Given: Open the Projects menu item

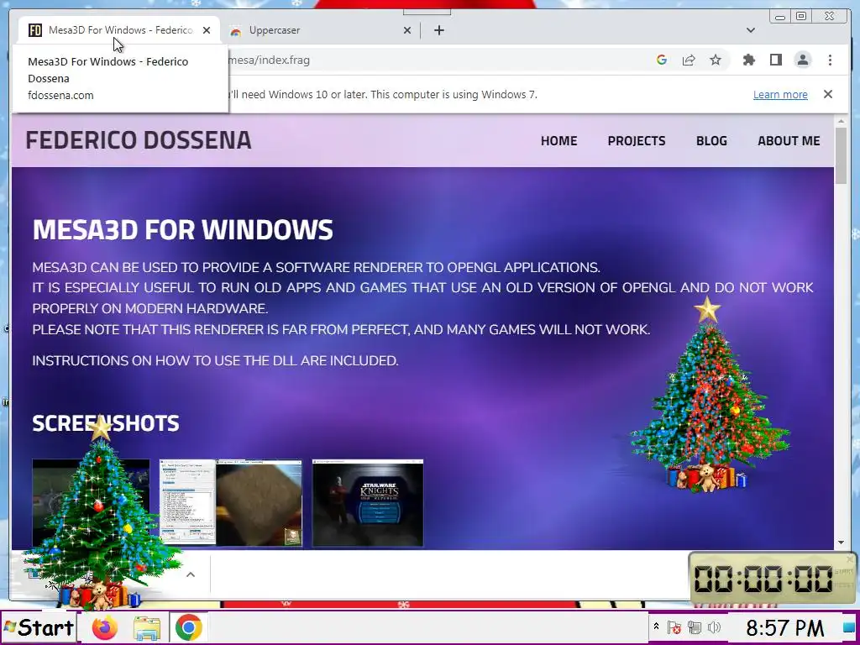Looking at the screenshot, I should tap(637, 141).
